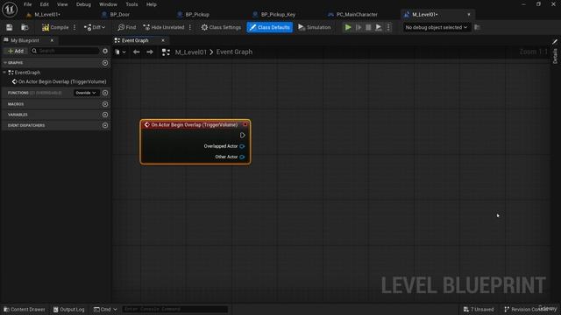
Task: Play the level with green Play icon
Action: pos(348,27)
